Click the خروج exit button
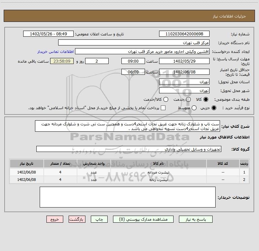Image resolution: width=259 pixels, height=251 pixels. 55,219
